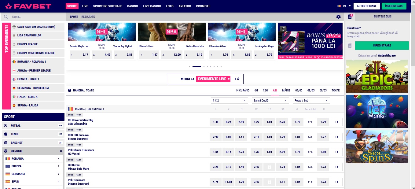Select Germania under Handbal in sidebar
Viewport: 415px width, 189px height.
33,174
